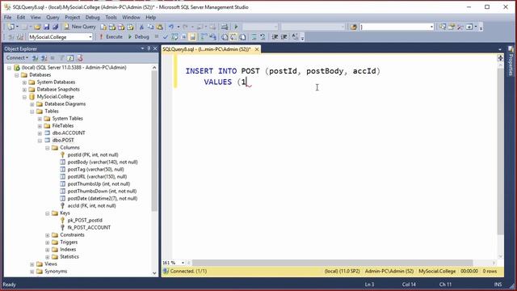The width and height of the screenshot is (517, 291).
Task: Select the postBody varchar(140) column
Action: click(103, 162)
